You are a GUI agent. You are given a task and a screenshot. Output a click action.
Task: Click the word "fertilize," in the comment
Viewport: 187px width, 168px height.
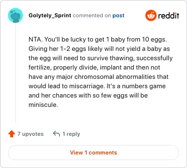click(x=40, y=68)
